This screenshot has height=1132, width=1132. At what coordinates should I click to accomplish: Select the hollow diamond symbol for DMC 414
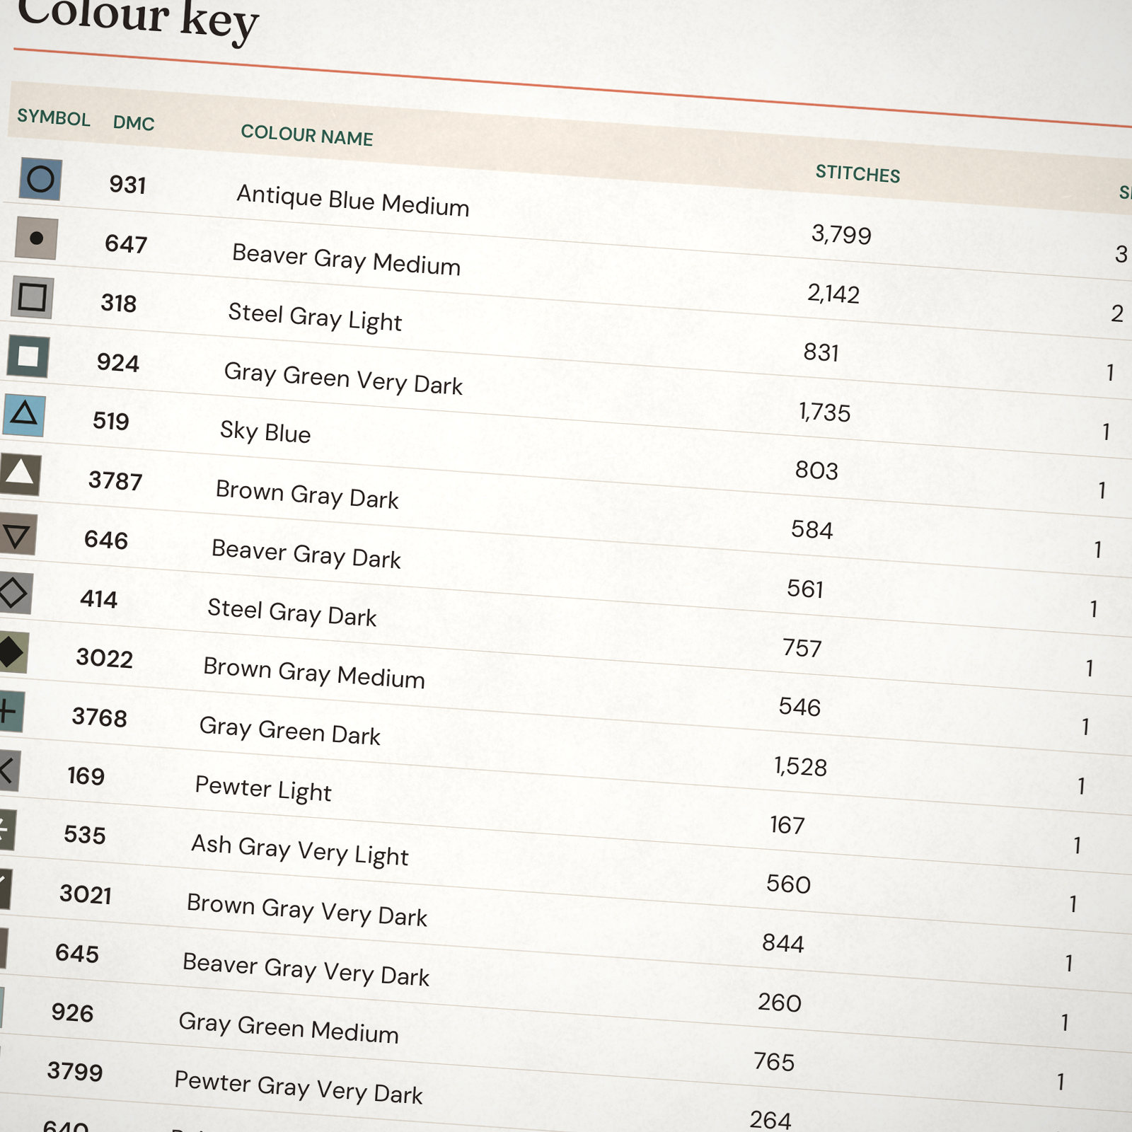tap(14, 593)
